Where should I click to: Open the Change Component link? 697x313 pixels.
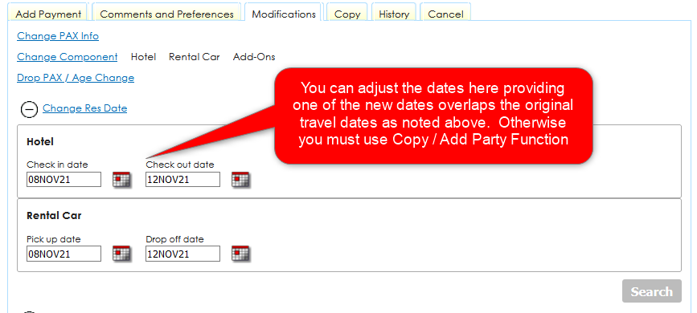[67, 57]
